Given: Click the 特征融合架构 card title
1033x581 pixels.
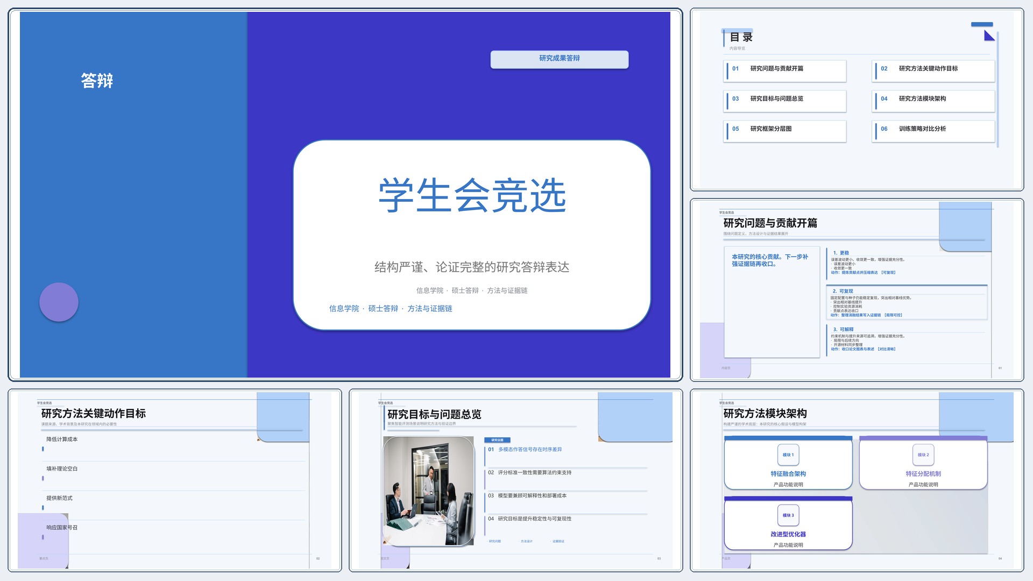Looking at the screenshot, I should coord(788,474).
